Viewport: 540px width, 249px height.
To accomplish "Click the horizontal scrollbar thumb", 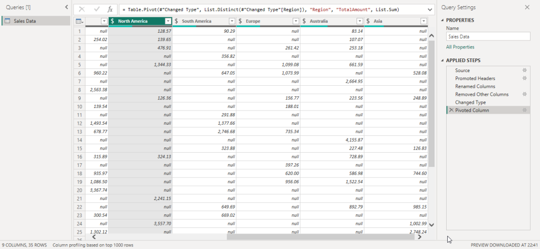I will click(x=320, y=237).
